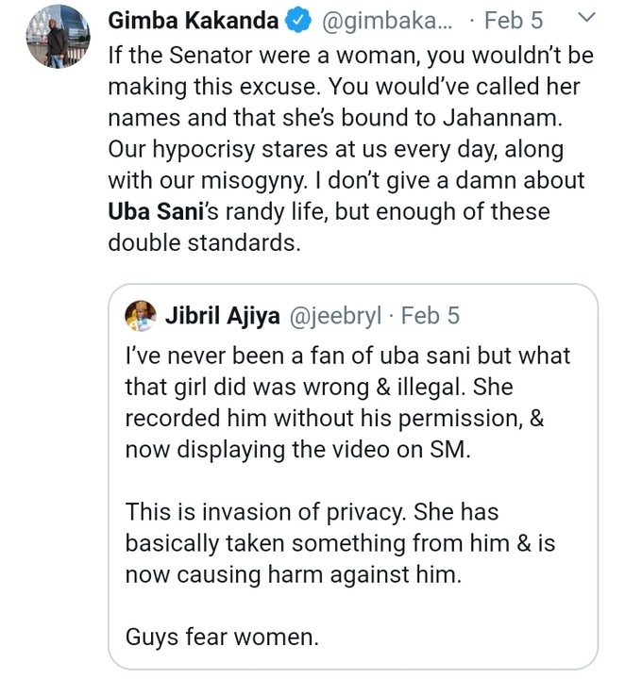
Task: Open the @gimbaka... handle link
Action: (372, 21)
